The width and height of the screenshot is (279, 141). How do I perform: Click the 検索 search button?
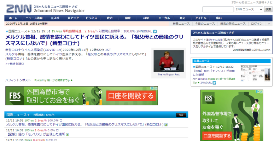[x=268, y=10]
